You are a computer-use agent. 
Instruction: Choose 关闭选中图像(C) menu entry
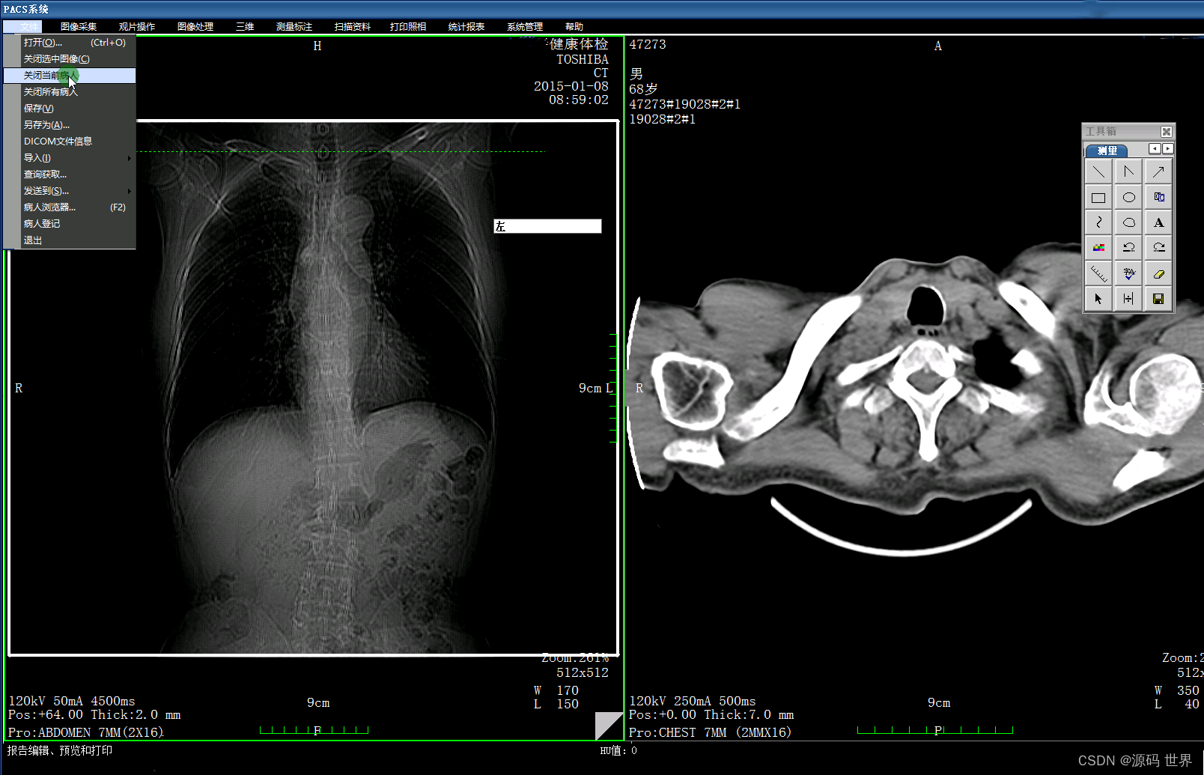pos(70,59)
